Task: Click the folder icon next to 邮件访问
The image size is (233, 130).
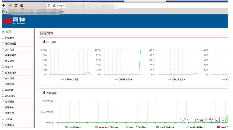Action: (3, 78)
